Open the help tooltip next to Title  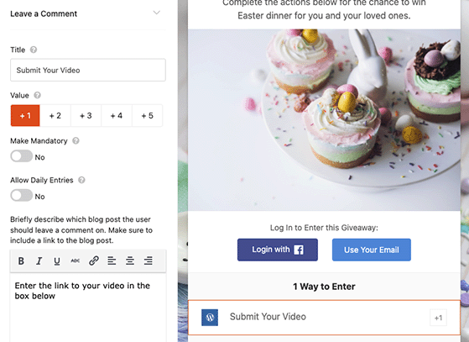point(34,50)
